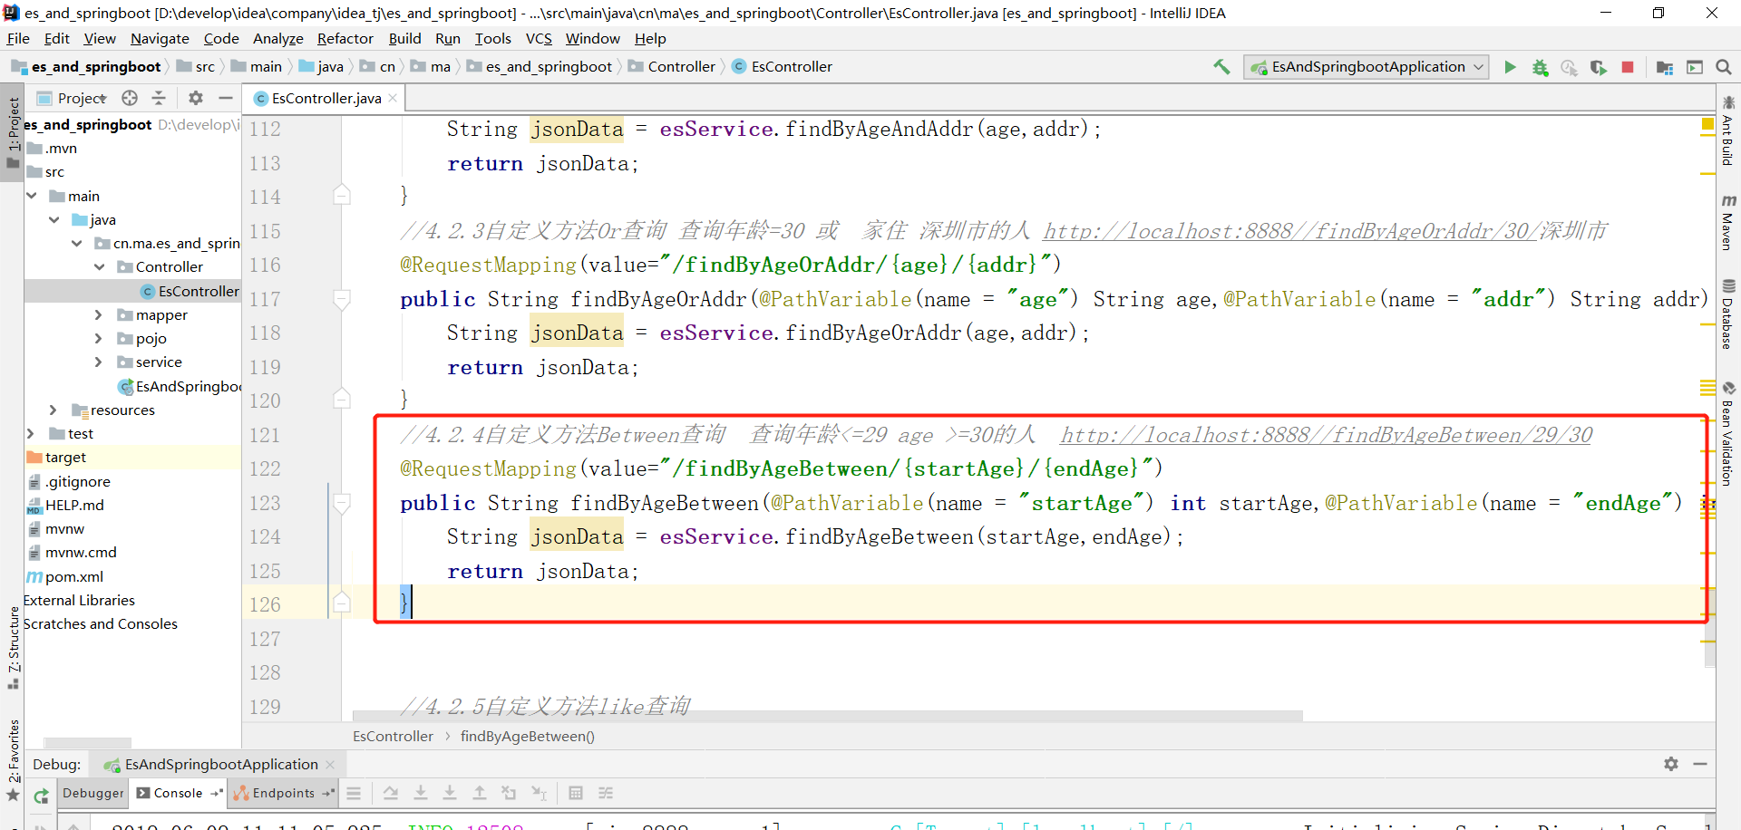1741x830 pixels.
Task: Open the File menu
Action: click(18, 38)
